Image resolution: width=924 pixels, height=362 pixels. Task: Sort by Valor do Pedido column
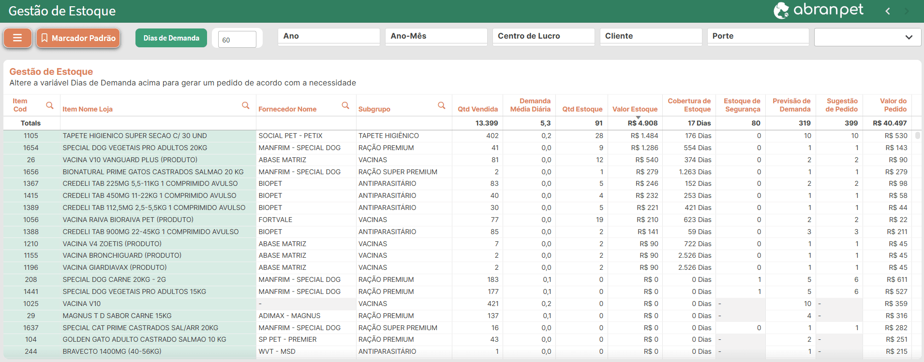click(x=894, y=105)
